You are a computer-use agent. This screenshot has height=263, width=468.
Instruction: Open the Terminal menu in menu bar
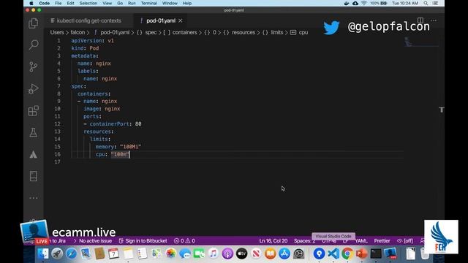point(149,3)
